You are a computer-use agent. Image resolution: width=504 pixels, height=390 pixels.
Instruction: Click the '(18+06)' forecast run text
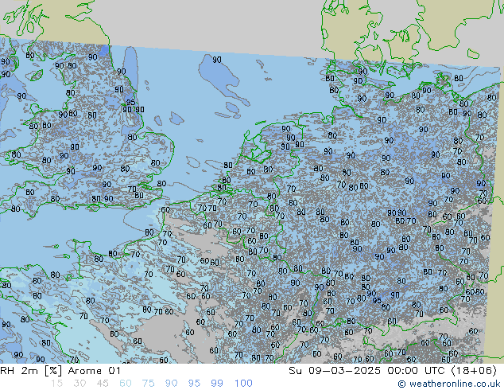pos(474,371)
